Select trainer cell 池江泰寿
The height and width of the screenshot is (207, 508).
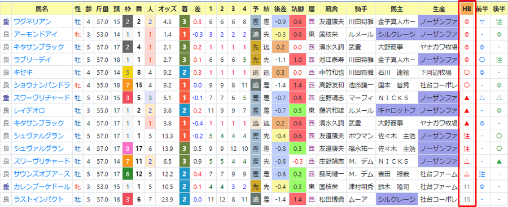[332, 60]
